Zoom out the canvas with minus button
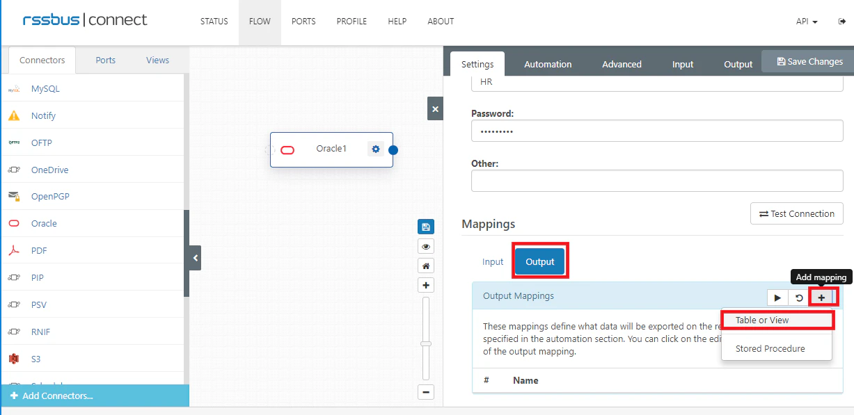This screenshot has width=854, height=415. [426, 392]
